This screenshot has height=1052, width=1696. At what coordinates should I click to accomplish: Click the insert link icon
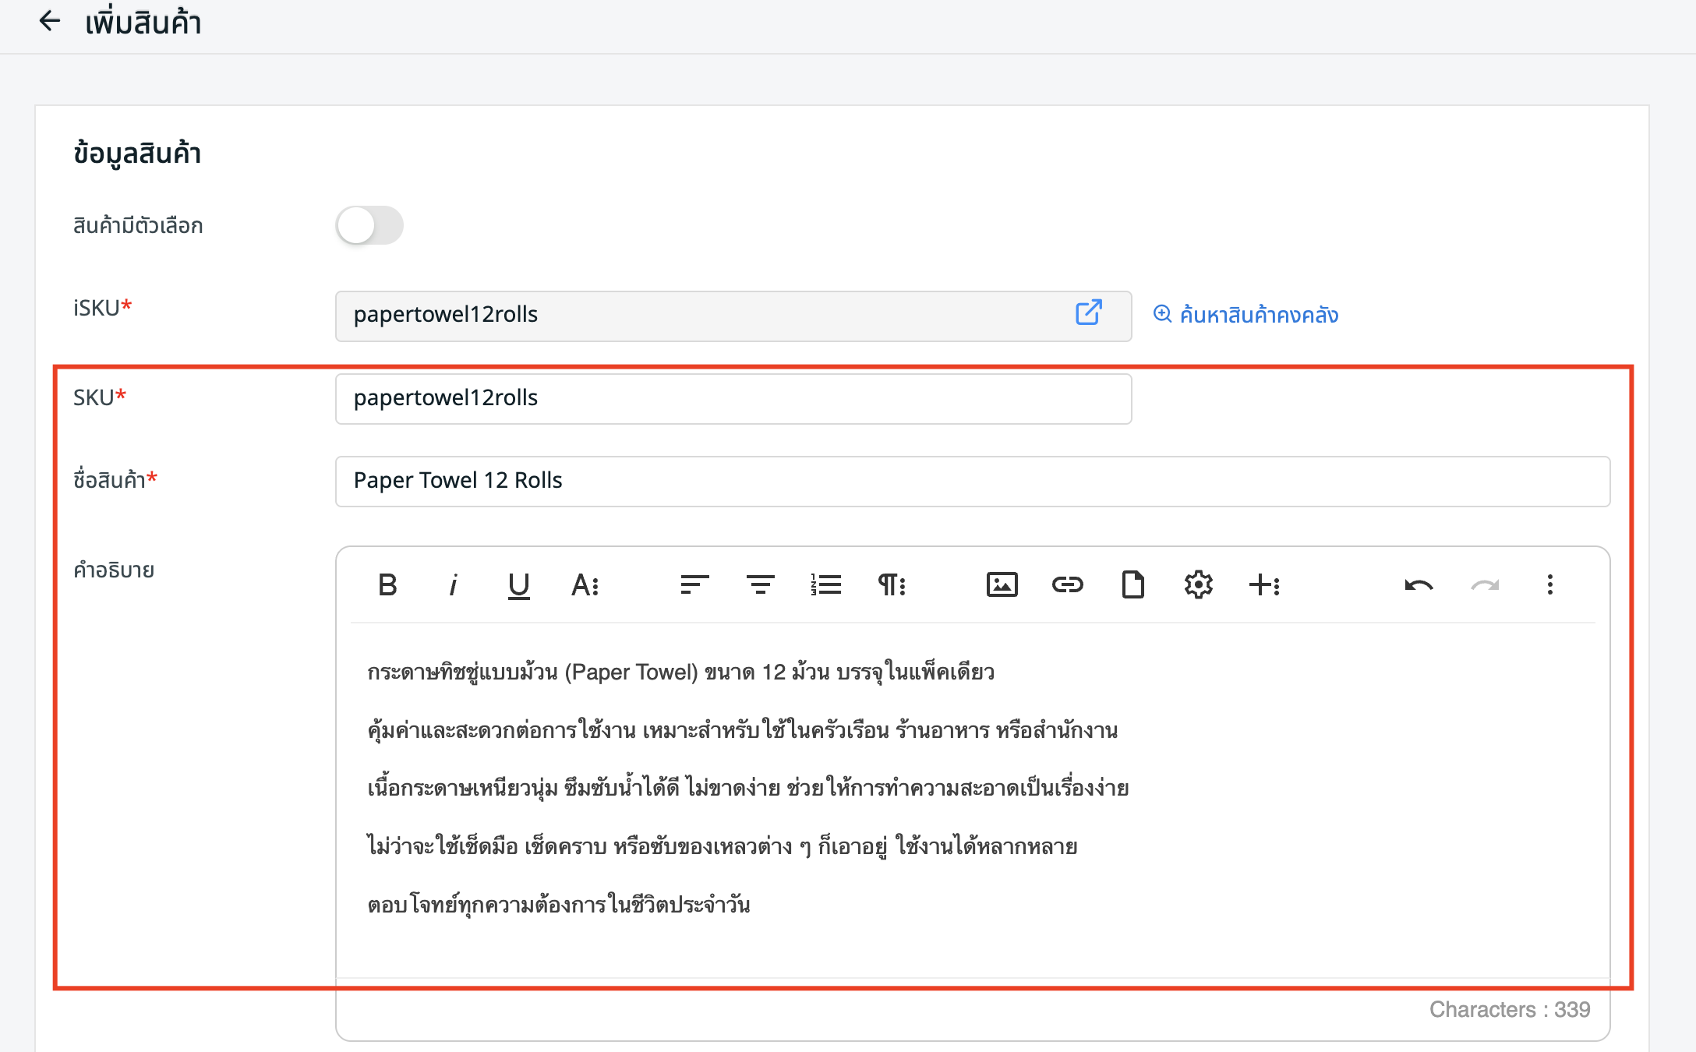1067,584
